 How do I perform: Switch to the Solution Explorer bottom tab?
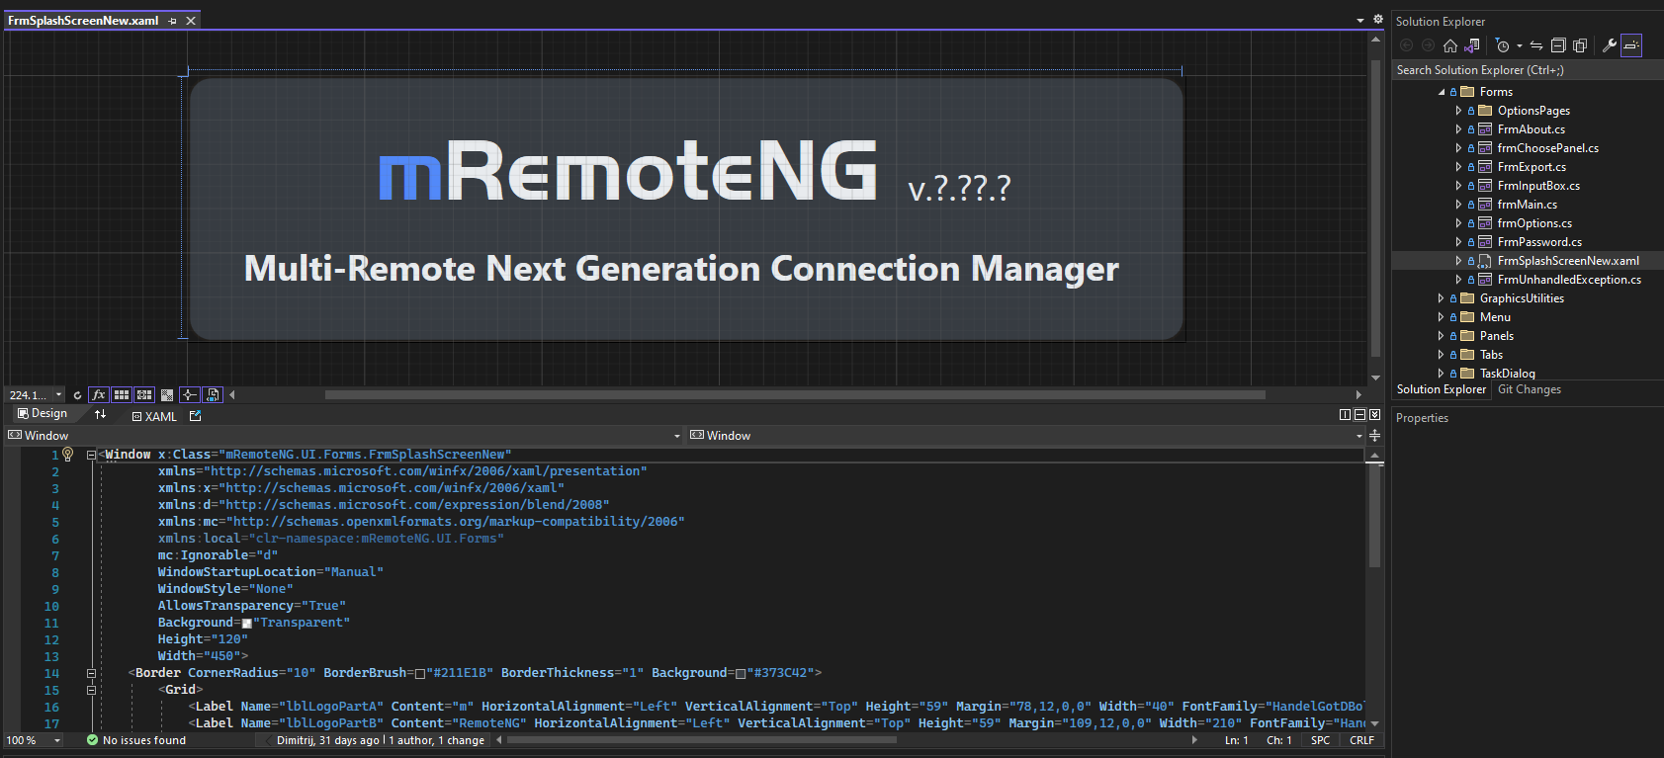tap(1441, 389)
